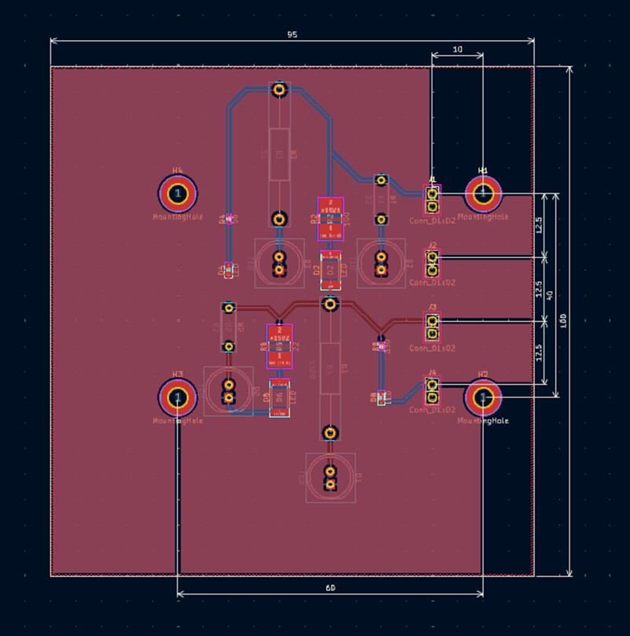This screenshot has height=636, width=630.
Task: Click connector J1 footprint
Action: 432,200
